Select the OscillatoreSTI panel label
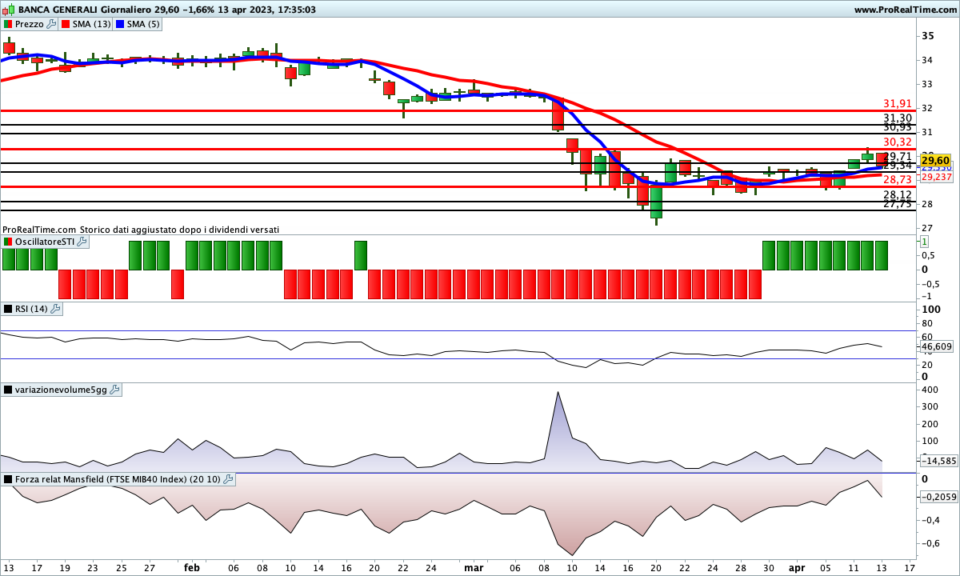The image size is (960, 576). (46, 242)
